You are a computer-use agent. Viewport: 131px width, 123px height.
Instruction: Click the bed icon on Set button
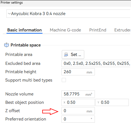pyautogui.click(x=66, y=55)
